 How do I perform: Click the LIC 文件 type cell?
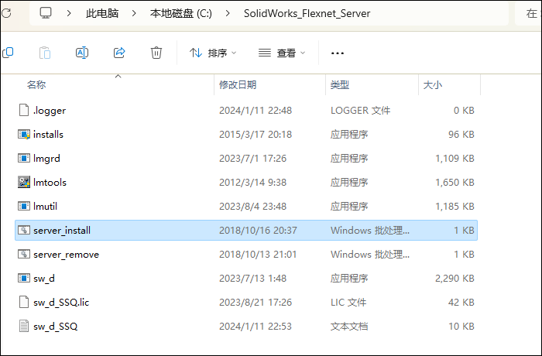pos(348,302)
